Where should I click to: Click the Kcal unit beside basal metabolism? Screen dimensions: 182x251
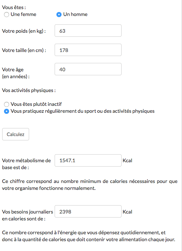click(127, 160)
